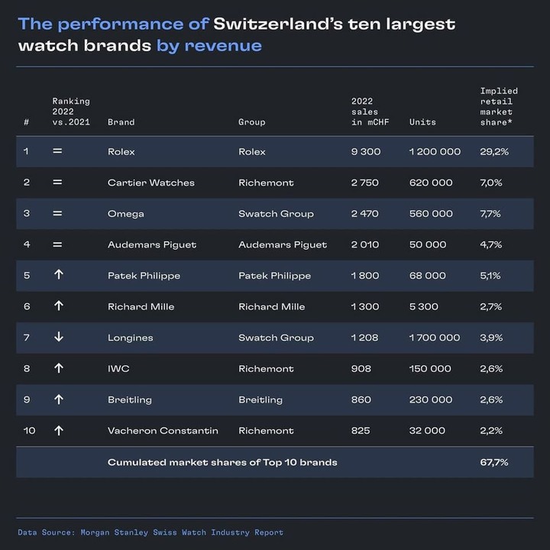550x550 pixels.
Task: Click the up arrow in Richard Mille row
Action: coord(59,306)
